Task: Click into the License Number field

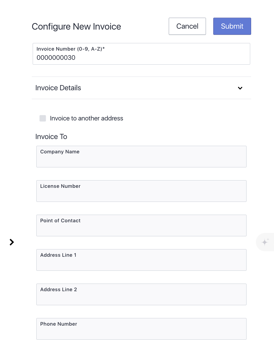Action: [x=141, y=191]
